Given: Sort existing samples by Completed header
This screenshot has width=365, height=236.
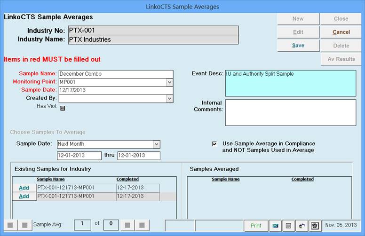Looking at the screenshot, I should [x=127, y=179].
